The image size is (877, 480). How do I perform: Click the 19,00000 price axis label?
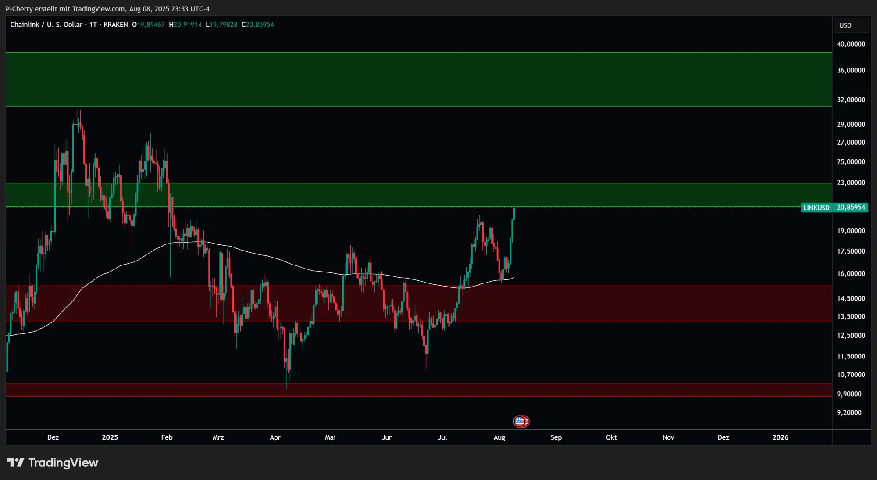(851, 231)
